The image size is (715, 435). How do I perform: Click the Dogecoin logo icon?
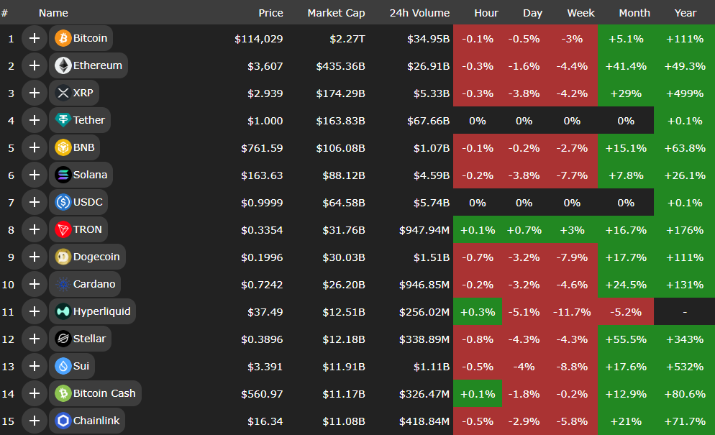pos(63,257)
